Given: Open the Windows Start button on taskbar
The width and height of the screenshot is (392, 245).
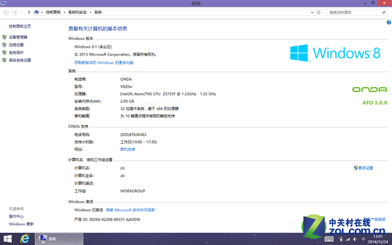Looking at the screenshot, I should pyautogui.click(x=7, y=239).
